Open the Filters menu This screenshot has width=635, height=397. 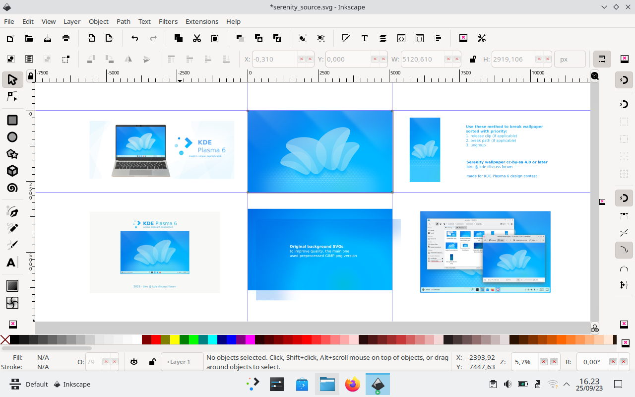168,21
